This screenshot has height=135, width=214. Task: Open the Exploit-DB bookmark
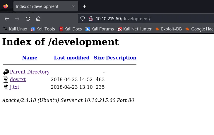coord(169,29)
